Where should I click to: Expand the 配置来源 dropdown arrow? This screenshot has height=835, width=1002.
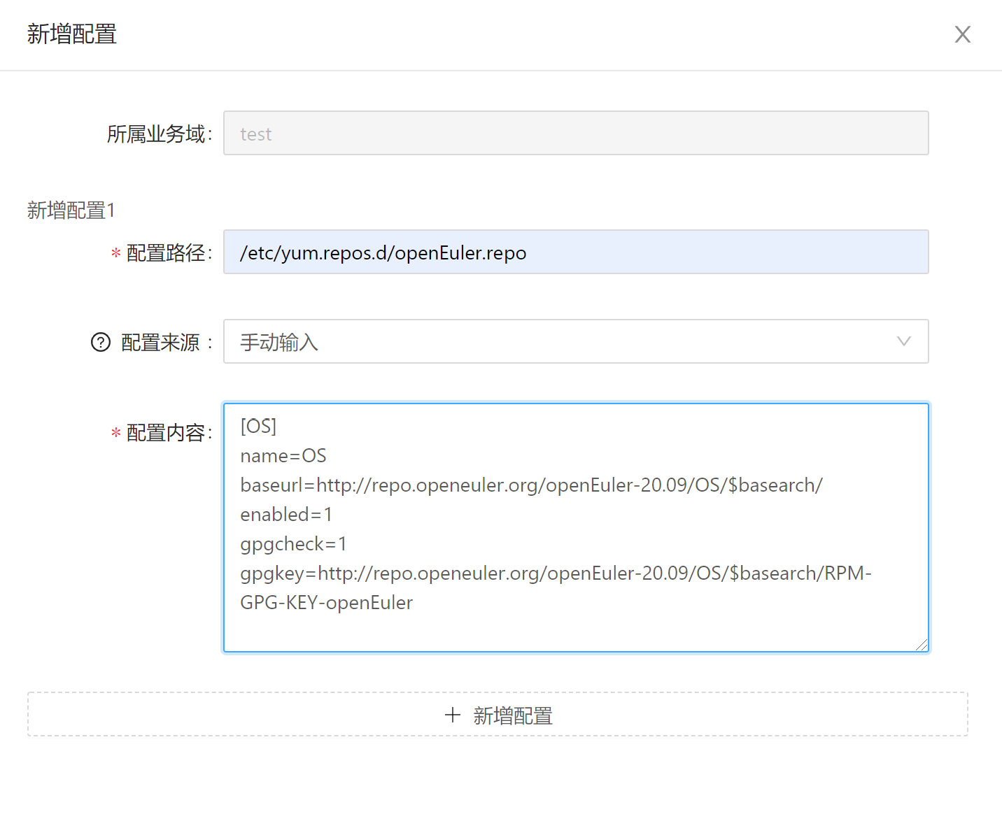point(903,341)
